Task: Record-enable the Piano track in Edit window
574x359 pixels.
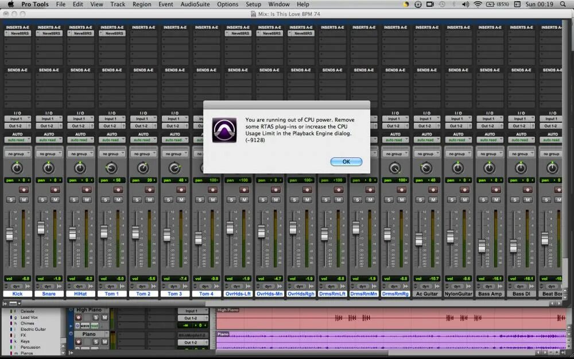Action: (78, 342)
